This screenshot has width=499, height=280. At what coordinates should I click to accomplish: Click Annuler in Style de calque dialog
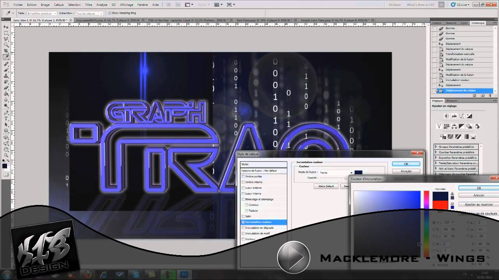[406, 171]
